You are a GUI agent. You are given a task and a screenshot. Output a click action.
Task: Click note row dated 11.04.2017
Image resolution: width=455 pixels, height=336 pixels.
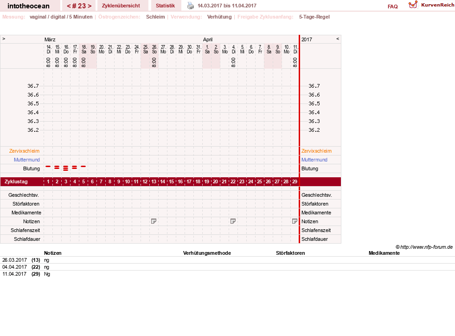tap(227, 274)
